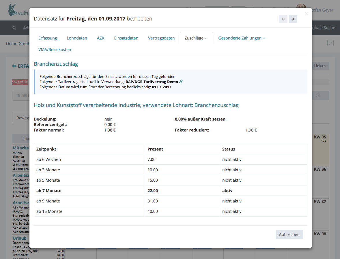The width and height of the screenshot is (340, 259).
Task: Select the Einsatzdaten tab
Action: tap(126, 38)
